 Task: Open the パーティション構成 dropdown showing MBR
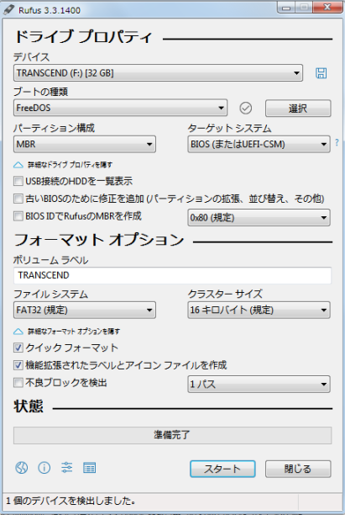point(85,144)
